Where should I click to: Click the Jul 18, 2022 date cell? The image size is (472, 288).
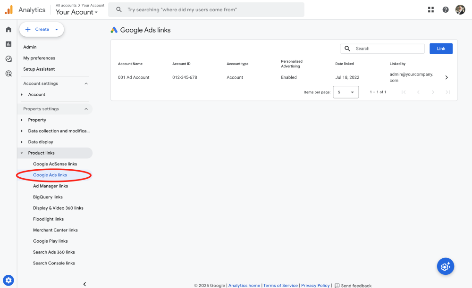pyautogui.click(x=347, y=77)
